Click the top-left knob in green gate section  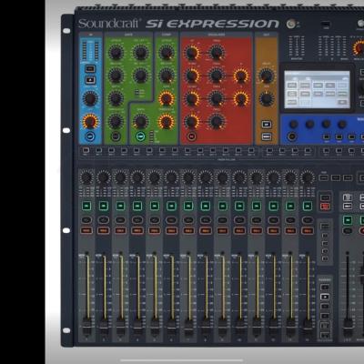point(116,53)
